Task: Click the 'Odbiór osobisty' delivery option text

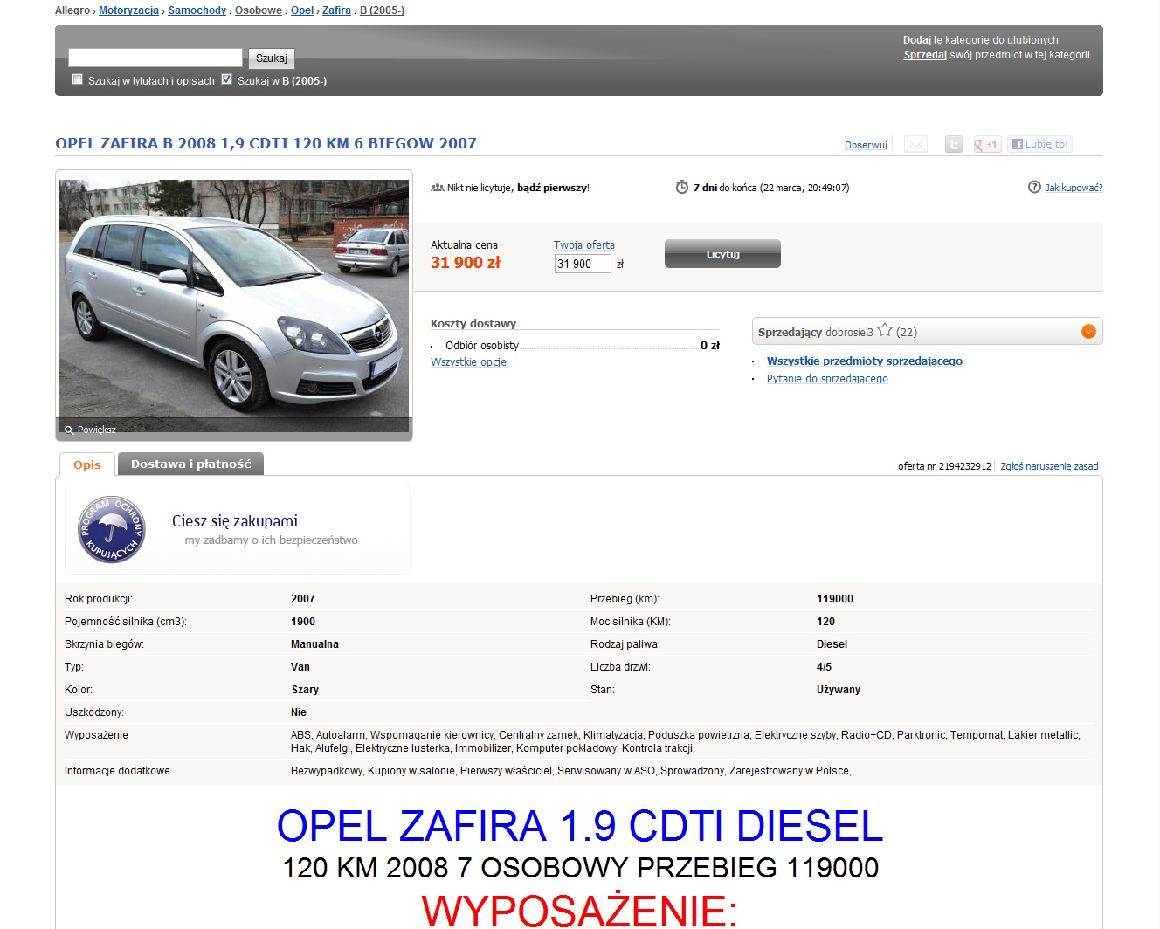Action: coord(482,346)
